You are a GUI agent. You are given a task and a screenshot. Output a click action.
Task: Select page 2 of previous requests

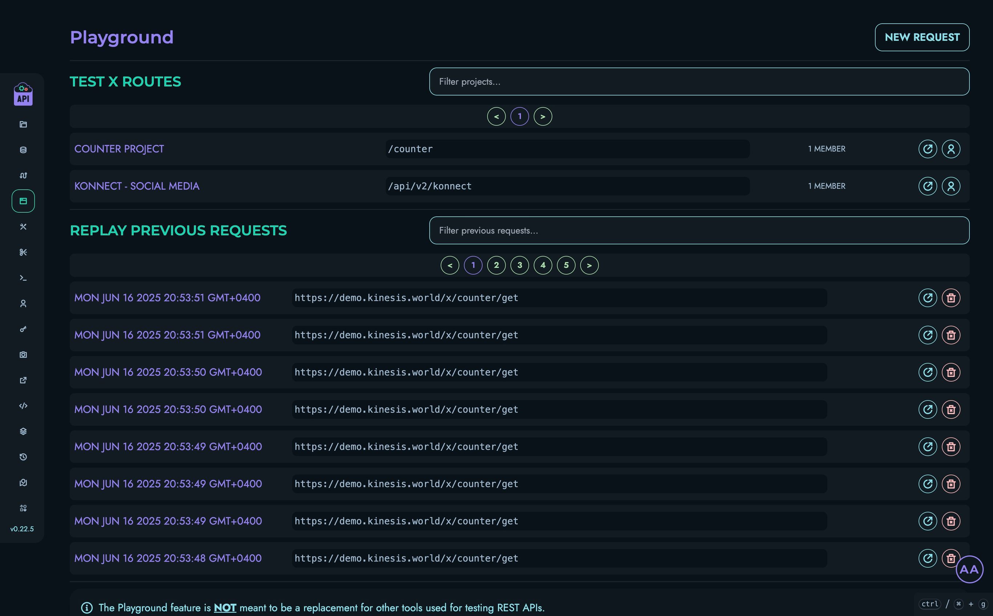[x=496, y=265]
